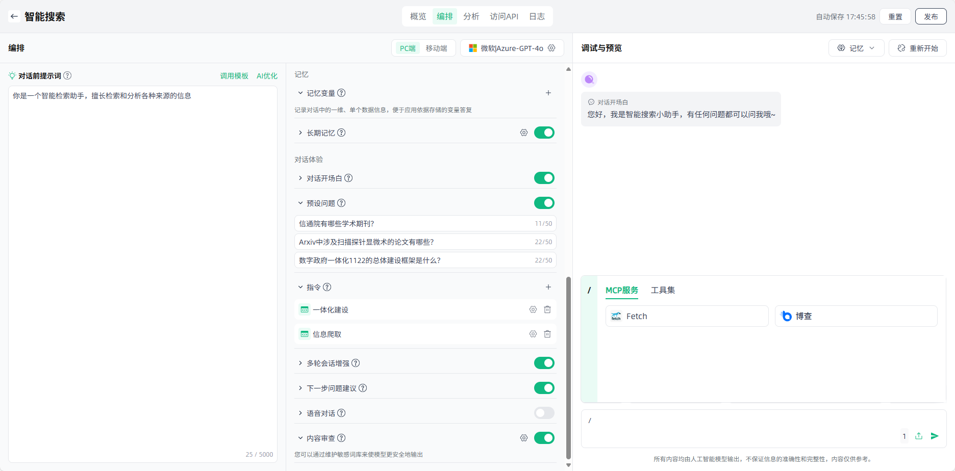Delete the 信息爬取 instruction
The height and width of the screenshot is (471, 955).
(x=547, y=334)
